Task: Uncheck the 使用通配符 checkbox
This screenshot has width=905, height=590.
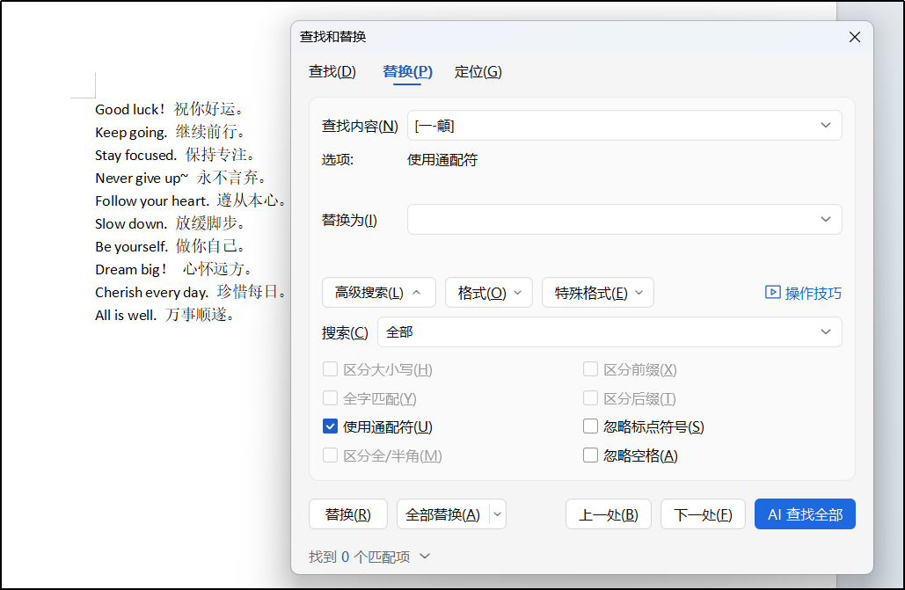Action: (x=331, y=427)
